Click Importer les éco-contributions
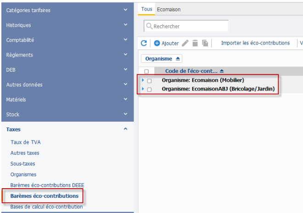 [x=255, y=43]
